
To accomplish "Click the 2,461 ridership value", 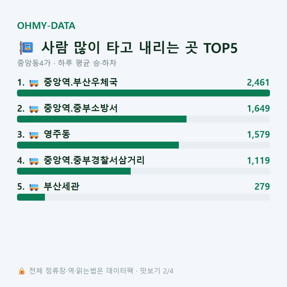I will pyautogui.click(x=258, y=82).
